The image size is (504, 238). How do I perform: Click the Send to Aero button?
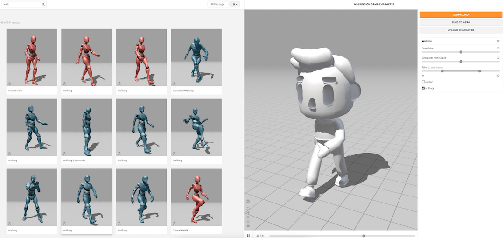click(461, 22)
